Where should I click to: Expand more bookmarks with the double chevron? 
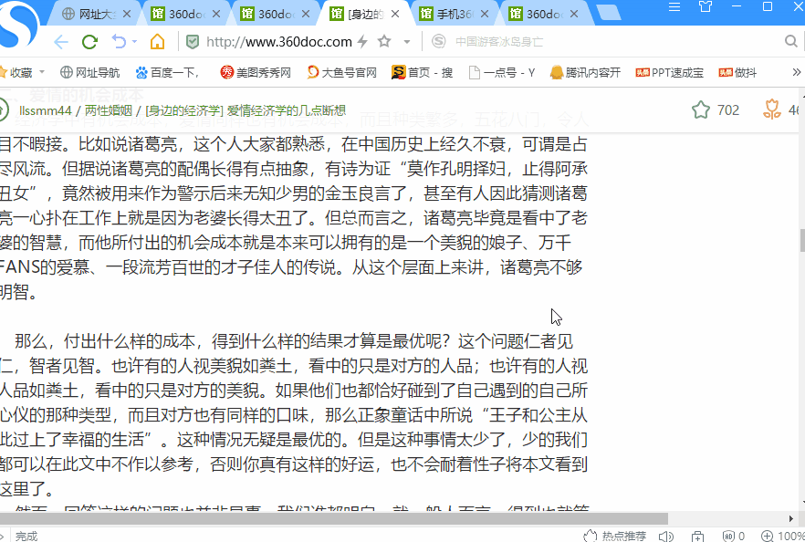coord(796,72)
